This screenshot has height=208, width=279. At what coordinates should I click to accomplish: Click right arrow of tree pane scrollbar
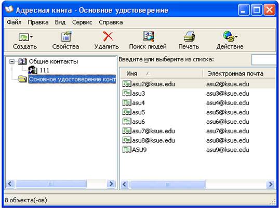point(111,184)
